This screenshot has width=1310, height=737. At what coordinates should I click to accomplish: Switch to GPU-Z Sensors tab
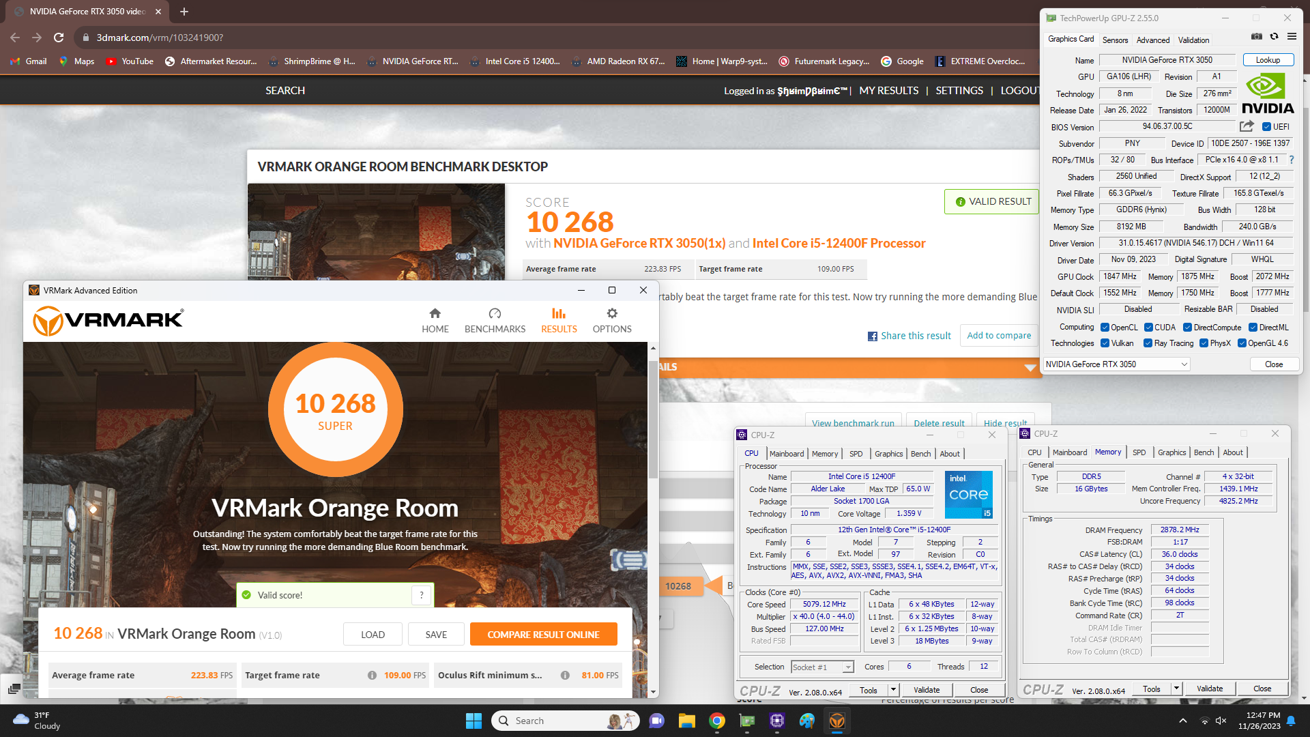point(1115,40)
